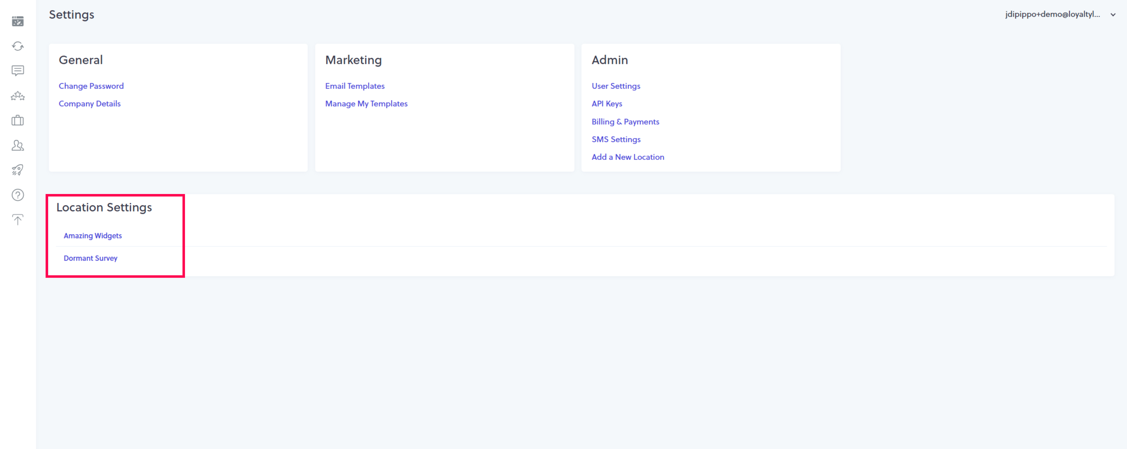Image resolution: width=1127 pixels, height=449 pixels.
Task: Expand the account dropdown chevron
Action: click(x=1113, y=15)
